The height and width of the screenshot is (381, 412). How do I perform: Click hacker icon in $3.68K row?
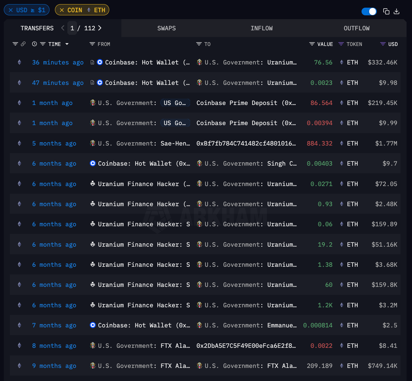tap(93, 265)
